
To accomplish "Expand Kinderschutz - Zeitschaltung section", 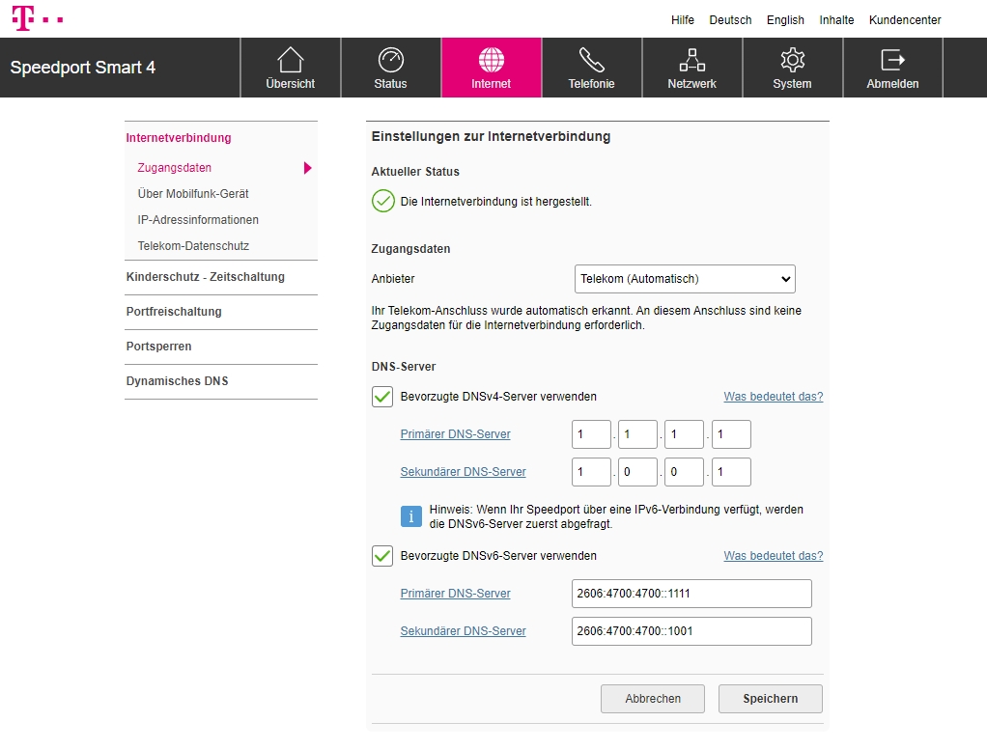I will click(x=205, y=277).
